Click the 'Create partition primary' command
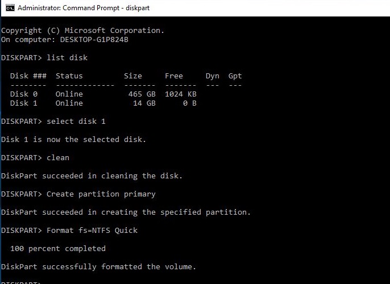 [x=101, y=194]
